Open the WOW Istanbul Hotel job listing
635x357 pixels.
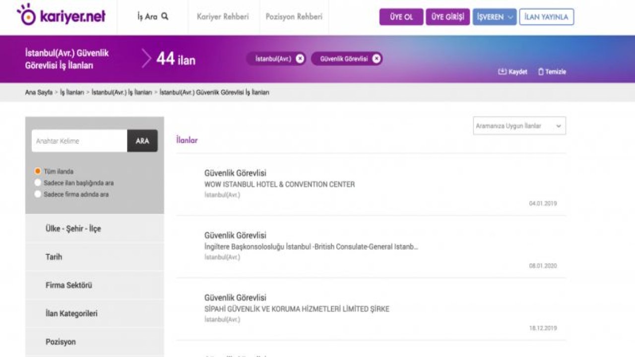[235, 173]
